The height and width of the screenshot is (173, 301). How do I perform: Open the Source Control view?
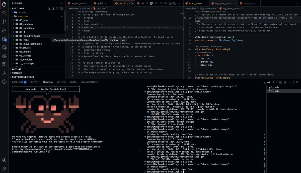click(x=4, y=21)
